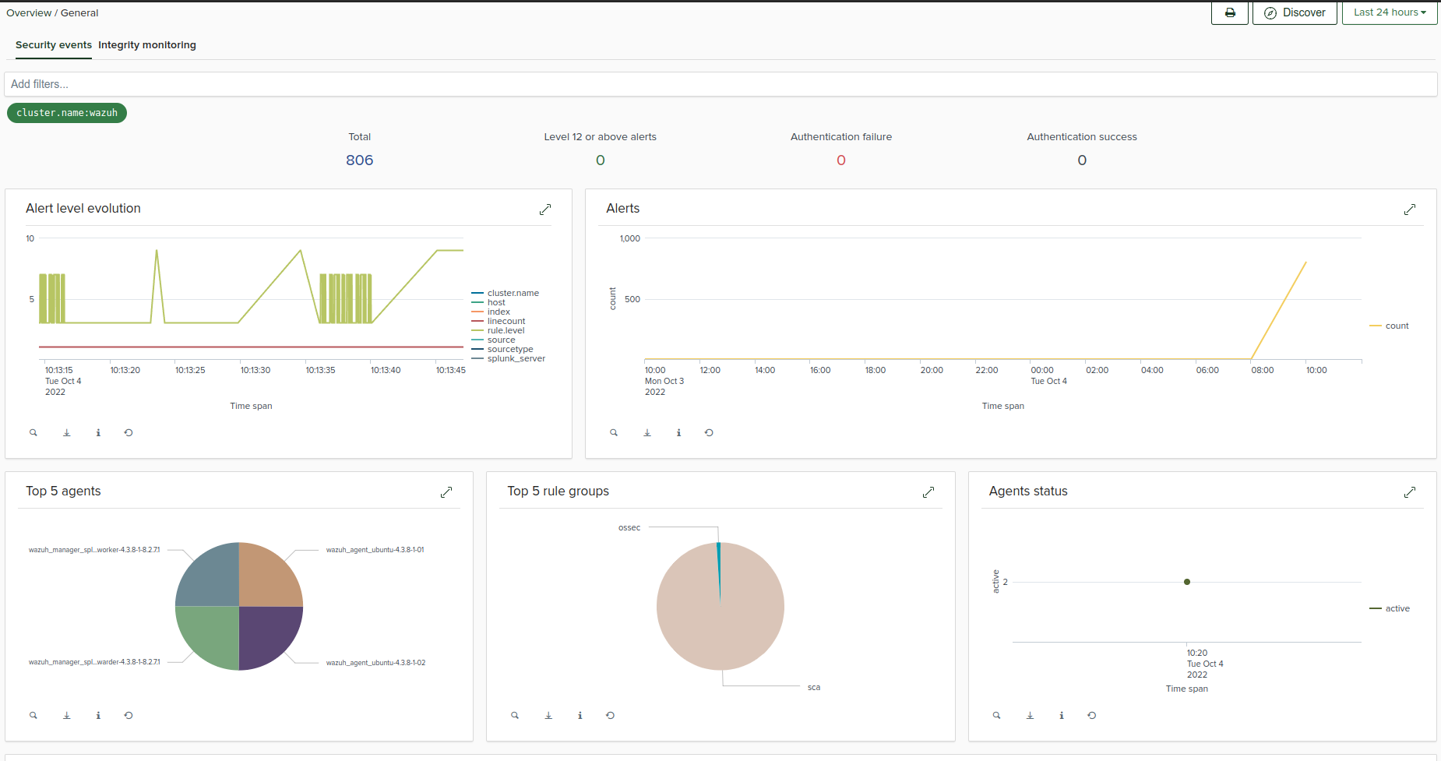
Task: Refresh the Top 5 rule groups chart
Action: [x=610, y=715]
